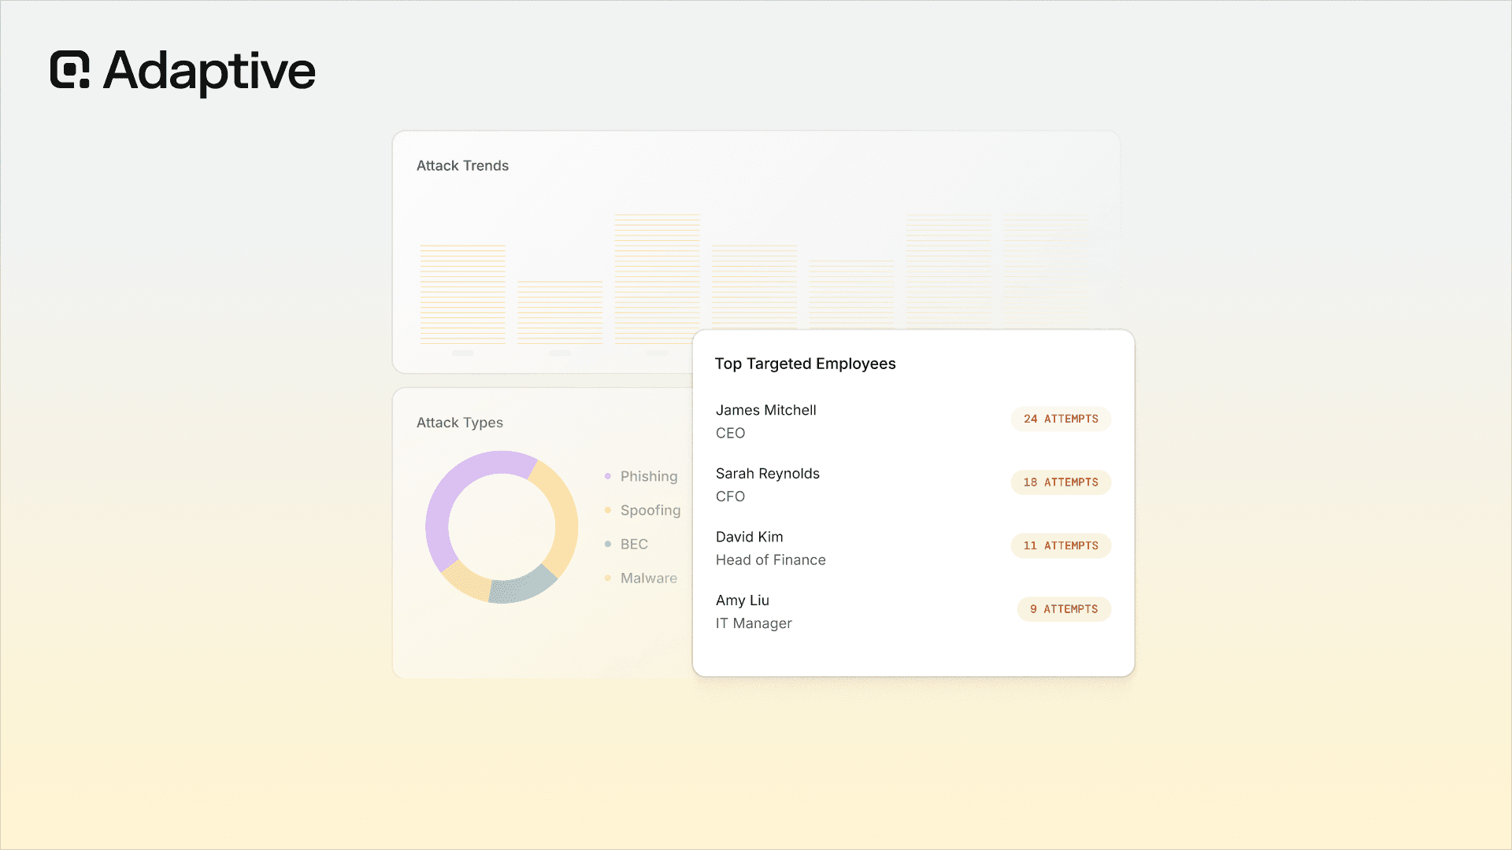Screen dimensions: 1512x850
Task: Select the purple Phishing legend dot
Action: [x=608, y=476]
